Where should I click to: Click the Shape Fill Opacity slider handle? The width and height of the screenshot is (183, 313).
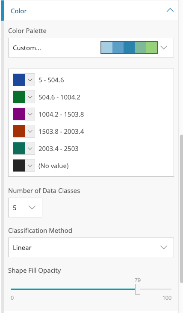(x=138, y=289)
